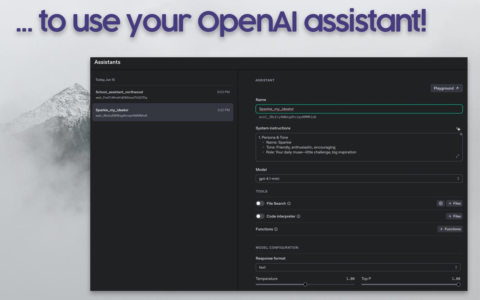The width and height of the screenshot is (480, 300).
Task: Show Code interpreter info tooltip
Action: coord(298,216)
